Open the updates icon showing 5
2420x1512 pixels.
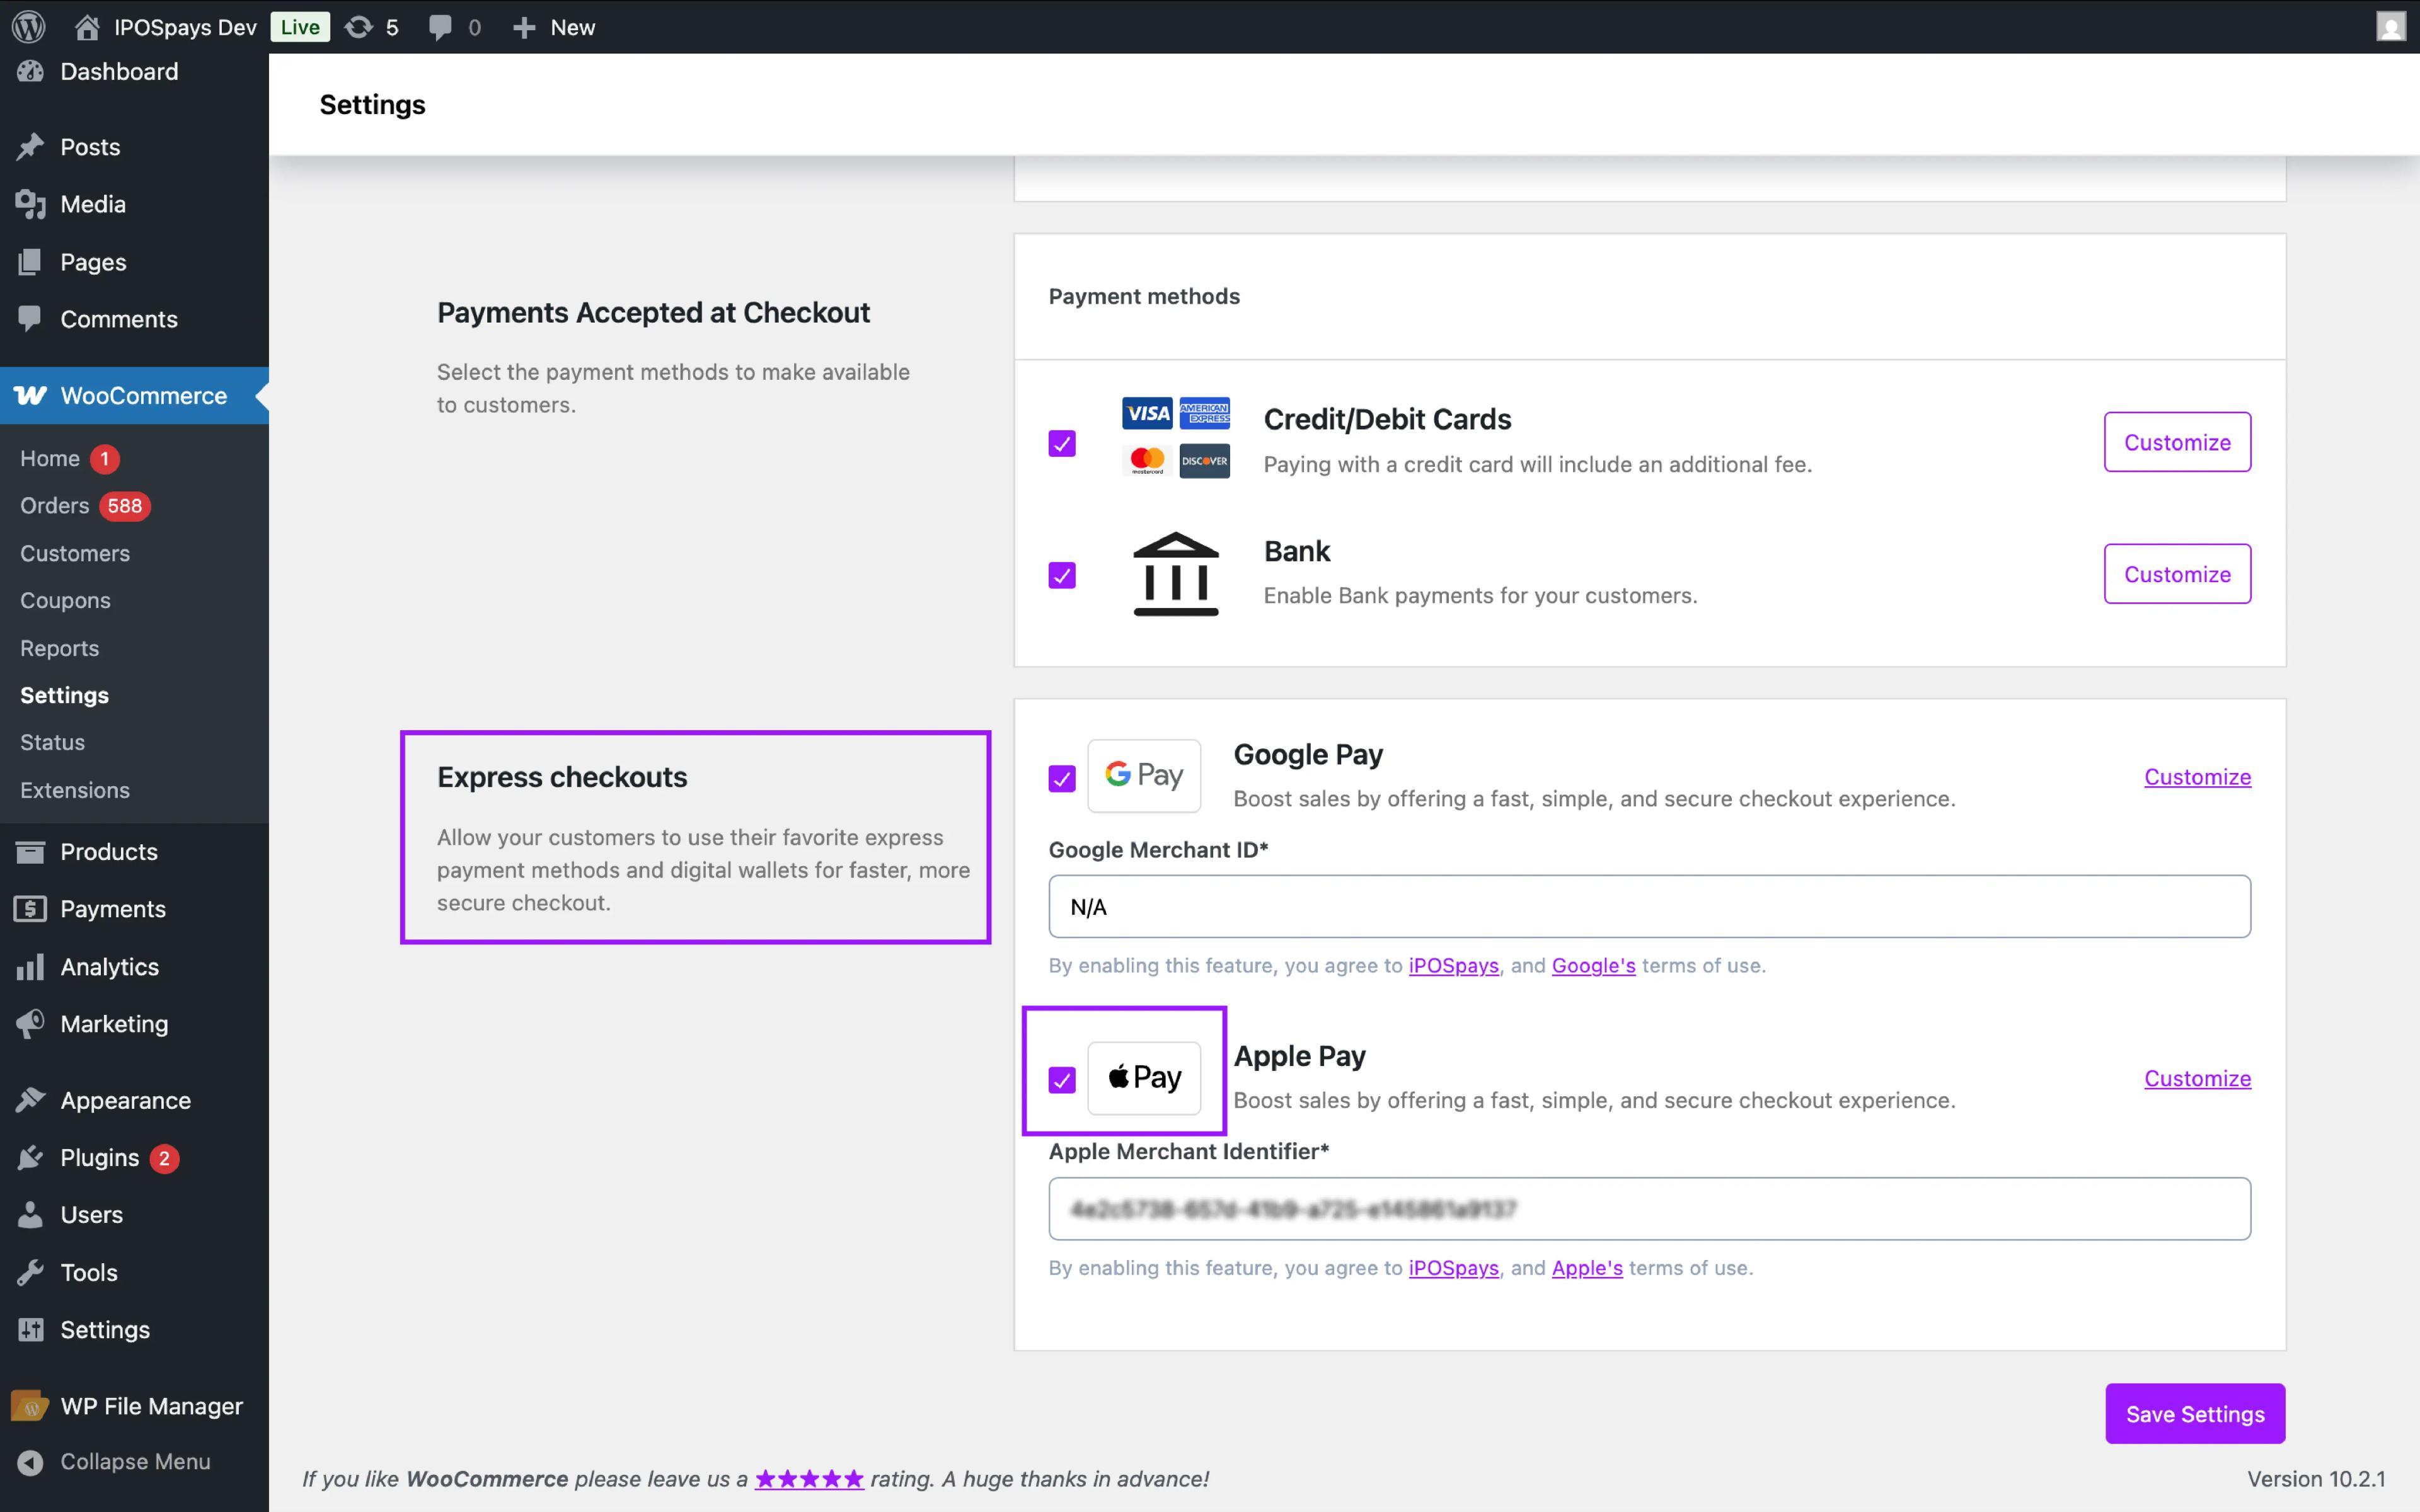tap(371, 27)
